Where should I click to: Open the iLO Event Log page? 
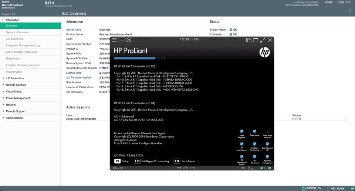(x=14, y=39)
